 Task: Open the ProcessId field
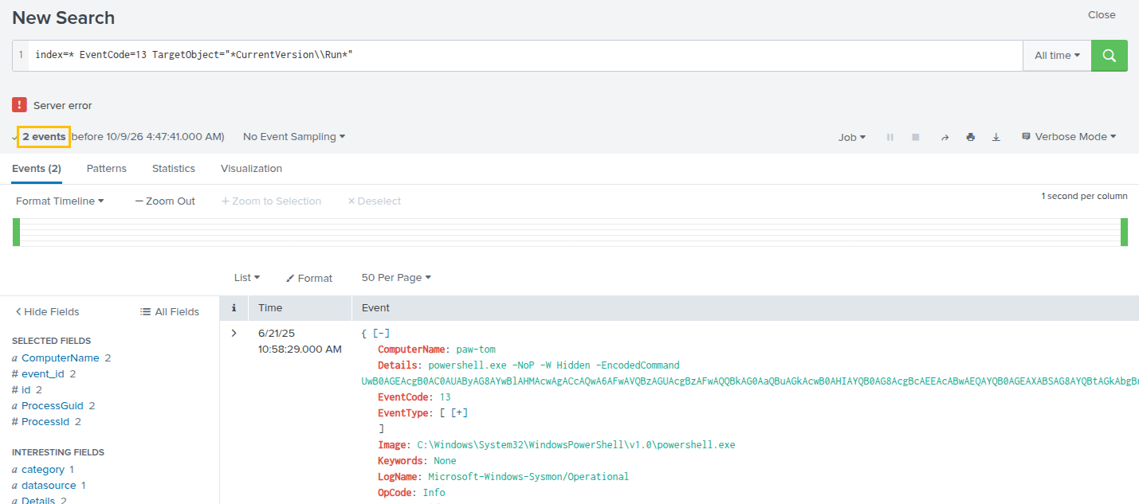pos(45,422)
